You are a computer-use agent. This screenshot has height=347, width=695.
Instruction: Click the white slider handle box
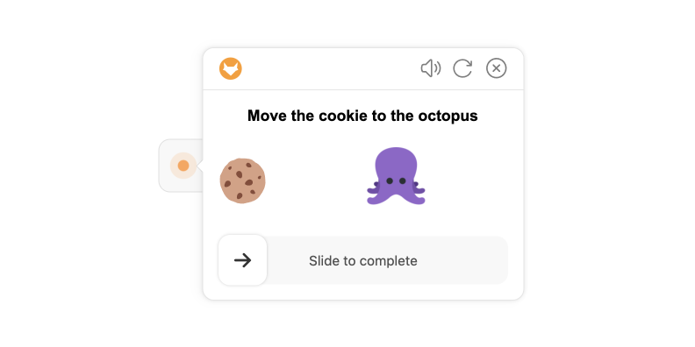click(x=242, y=260)
